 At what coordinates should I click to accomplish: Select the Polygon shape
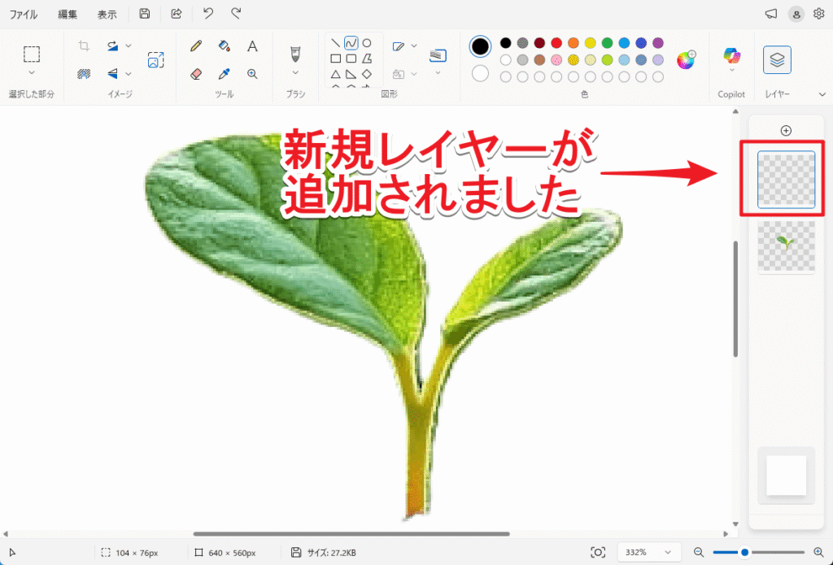click(x=367, y=59)
